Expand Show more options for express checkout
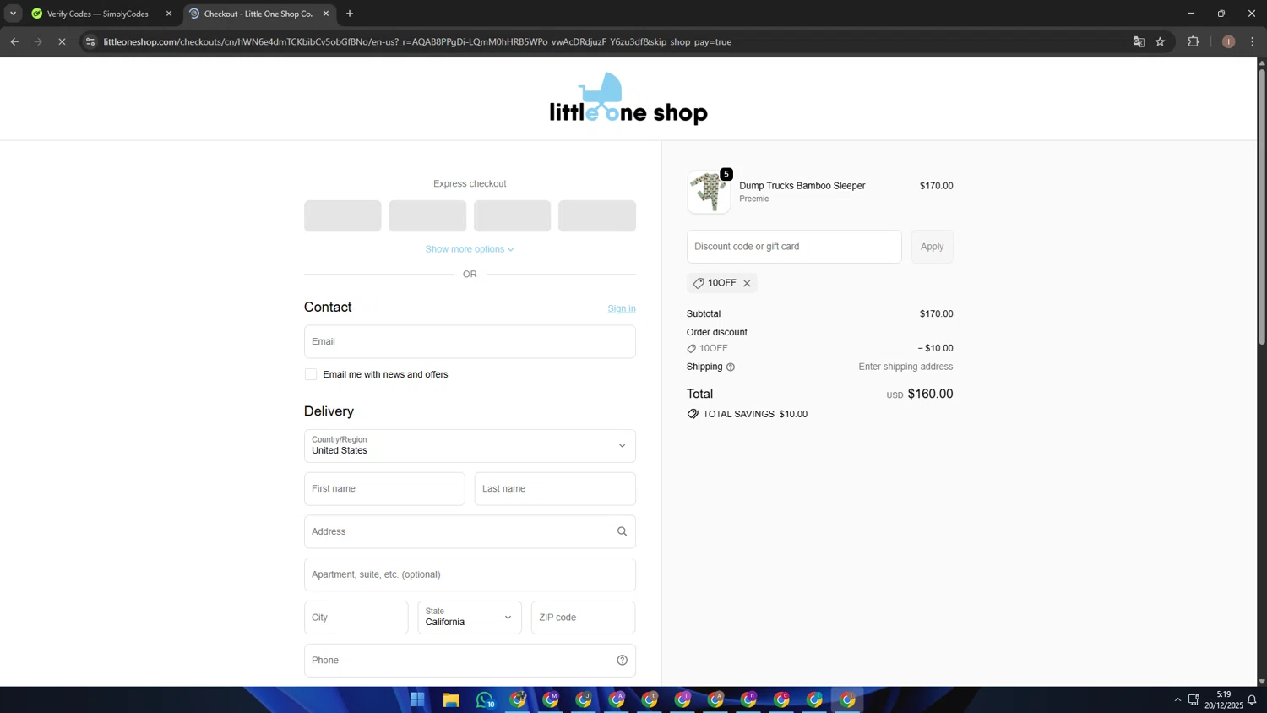The image size is (1267, 713). point(470,249)
